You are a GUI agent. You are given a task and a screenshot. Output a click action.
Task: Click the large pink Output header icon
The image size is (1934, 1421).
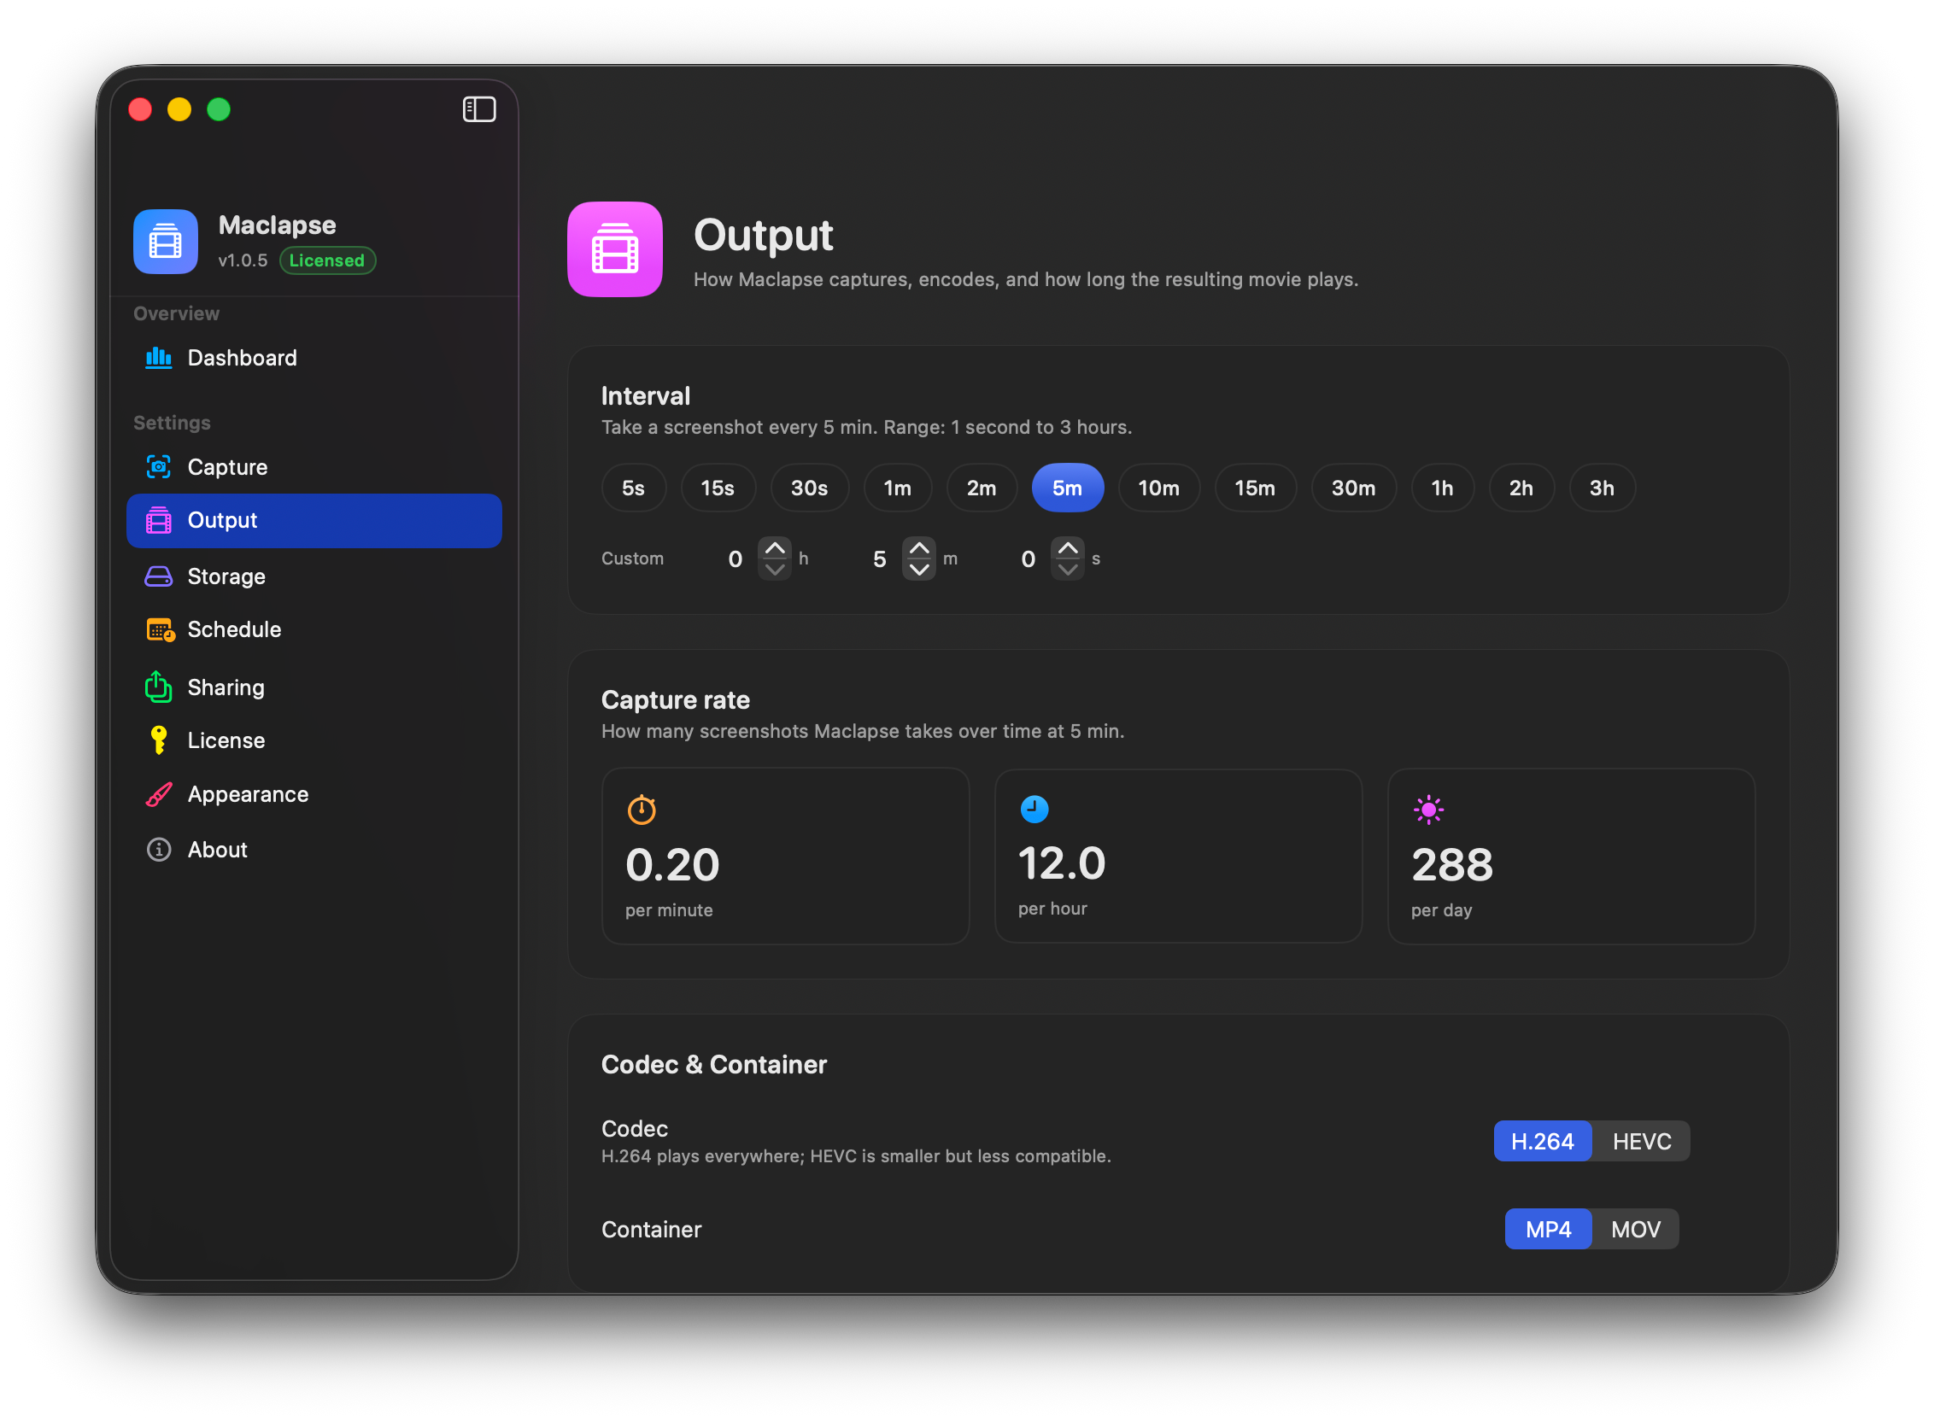(x=615, y=249)
